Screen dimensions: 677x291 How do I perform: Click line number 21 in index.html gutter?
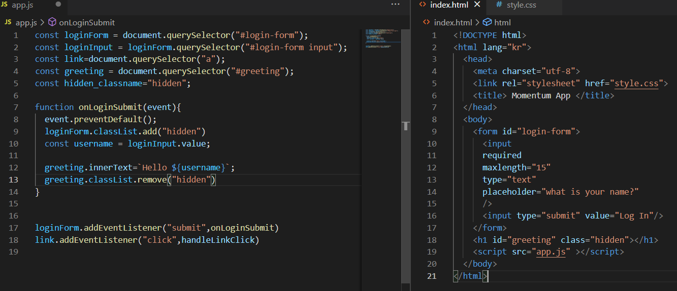[x=432, y=276]
